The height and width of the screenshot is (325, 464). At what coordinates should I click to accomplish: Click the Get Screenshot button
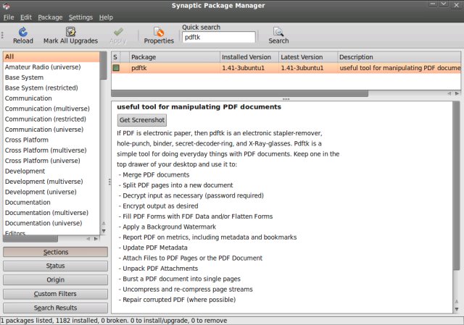(x=142, y=120)
